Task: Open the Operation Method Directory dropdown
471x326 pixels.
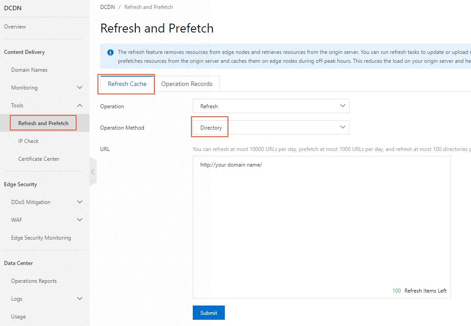Action: click(271, 128)
